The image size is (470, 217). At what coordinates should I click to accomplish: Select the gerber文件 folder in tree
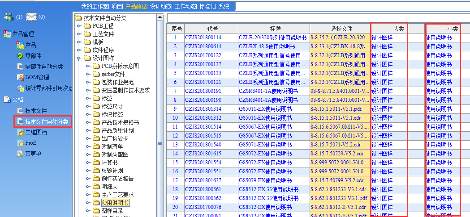tap(113, 74)
